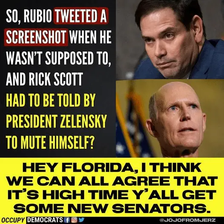This screenshot has height=224, width=224.
Task: Select the white DEMOCRATS logo box
Action: tap(45, 220)
